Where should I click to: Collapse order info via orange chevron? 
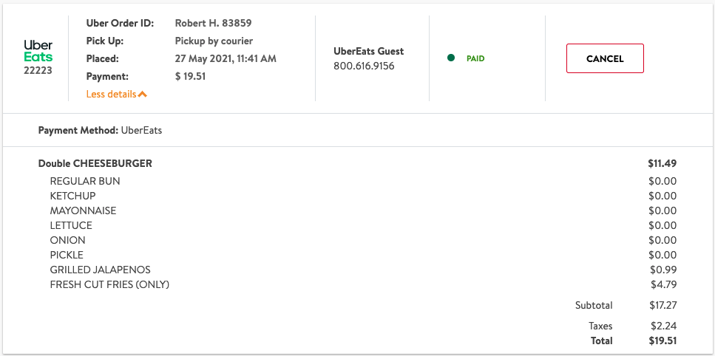click(x=143, y=95)
